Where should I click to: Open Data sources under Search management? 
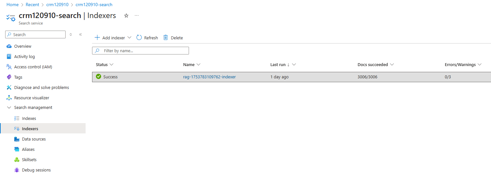click(34, 139)
